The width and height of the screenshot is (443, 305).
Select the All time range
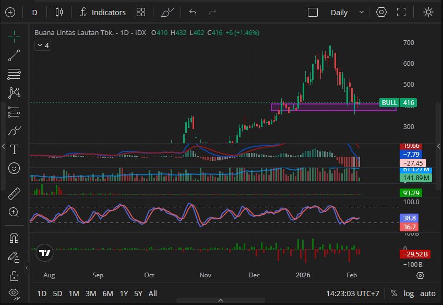coord(152,294)
